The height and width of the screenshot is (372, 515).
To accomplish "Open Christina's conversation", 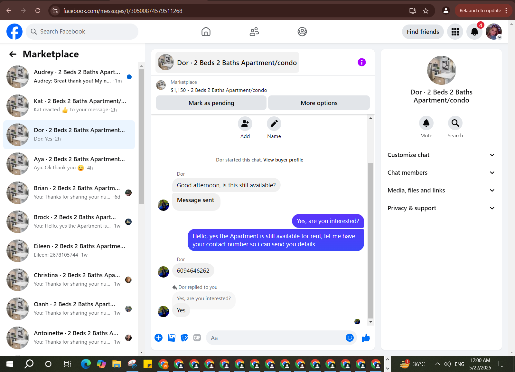I will (69, 280).
